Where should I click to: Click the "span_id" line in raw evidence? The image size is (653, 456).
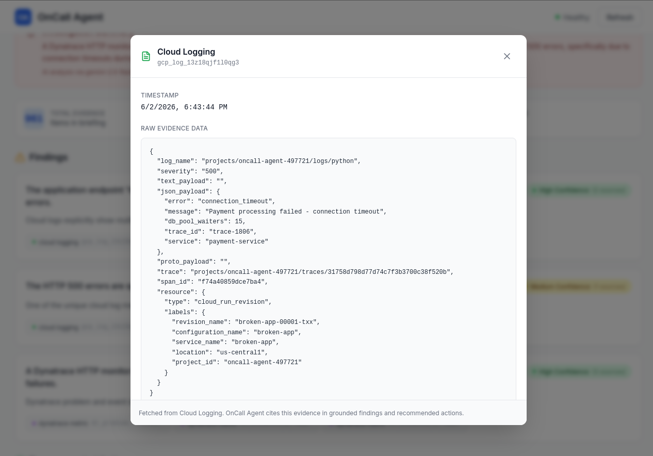point(213,282)
